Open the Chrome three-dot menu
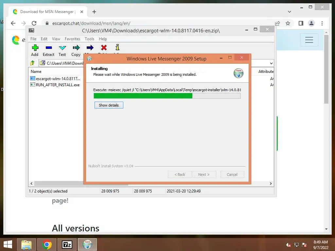Image resolution: width=335 pixels, height=251 pixels. 322,23
